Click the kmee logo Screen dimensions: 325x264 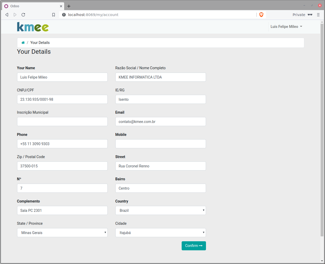(x=33, y=27)
